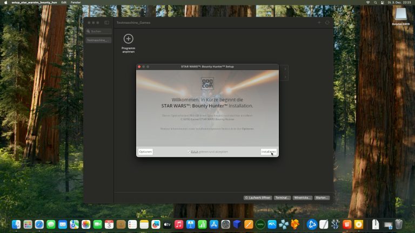The image size is (415, 233).
Task: Click the Programm anpinnen plus icon
Action: coord(129,39)
